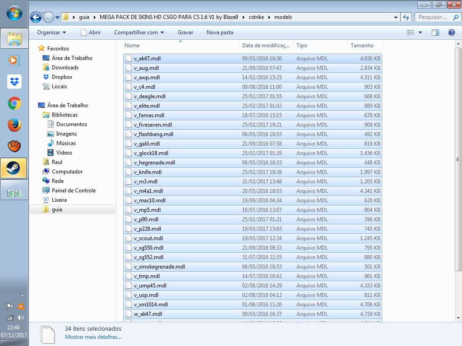Open Windows Start button
This screenshot has width=462, height=346.
tap(14, 13)
